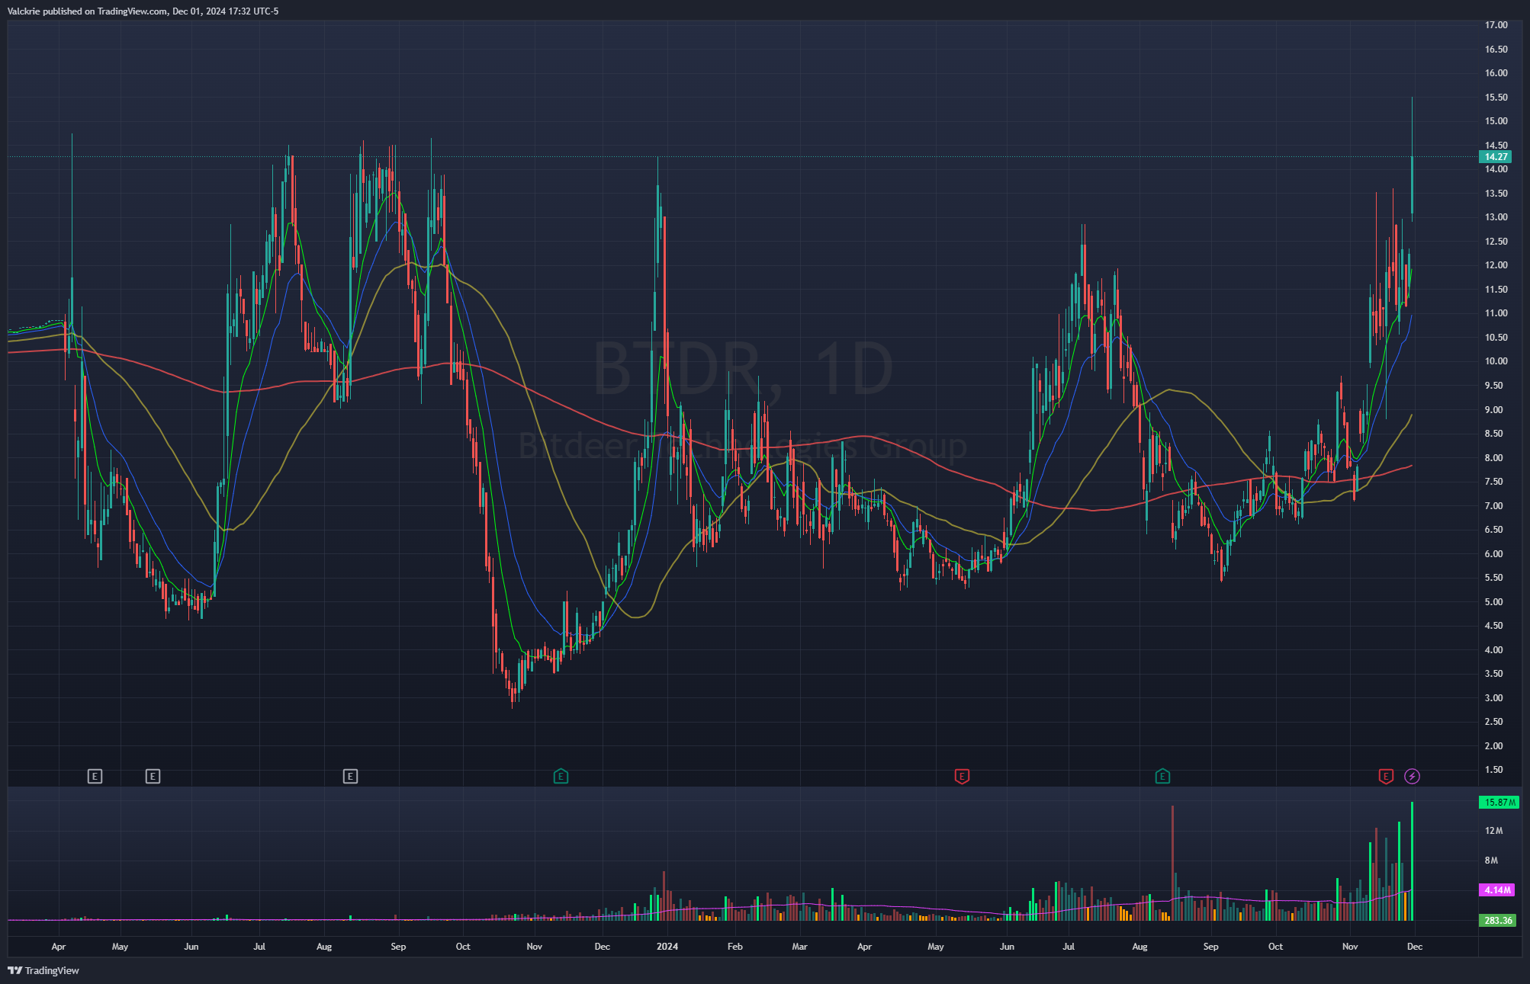The height and width of the screenshot is (984, 1530).
Task: Click the red earnings marker near November 2024
Action: [1386, 777]
